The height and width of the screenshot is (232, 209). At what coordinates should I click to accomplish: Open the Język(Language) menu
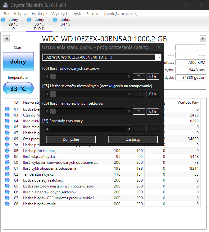click(120, 14)
